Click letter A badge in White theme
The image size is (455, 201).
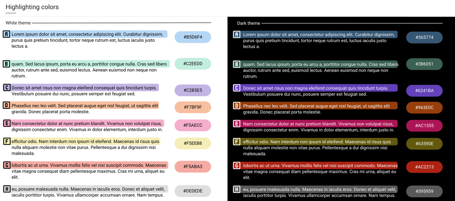coord(6,34)
